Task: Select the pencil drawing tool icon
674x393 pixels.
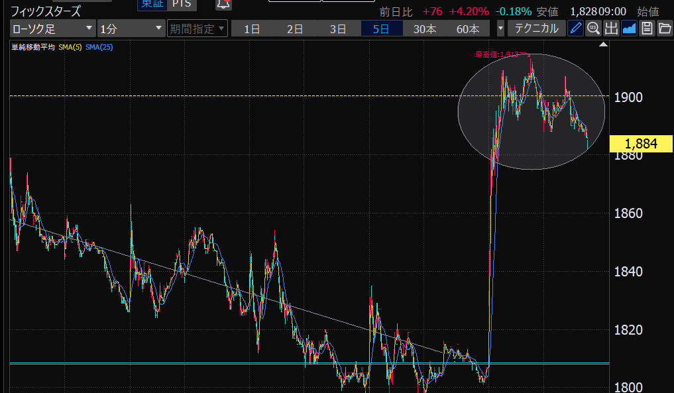Action: [x=576, y=28]
